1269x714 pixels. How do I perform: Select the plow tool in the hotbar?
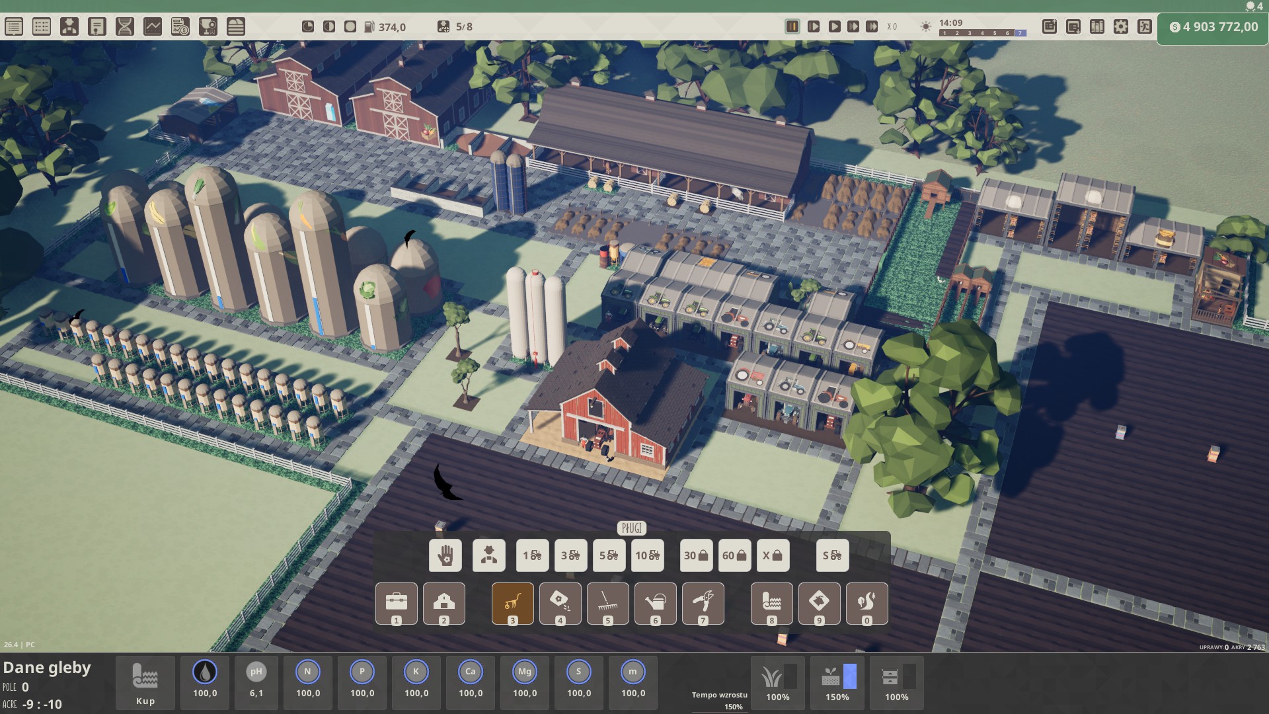point(512,602)
